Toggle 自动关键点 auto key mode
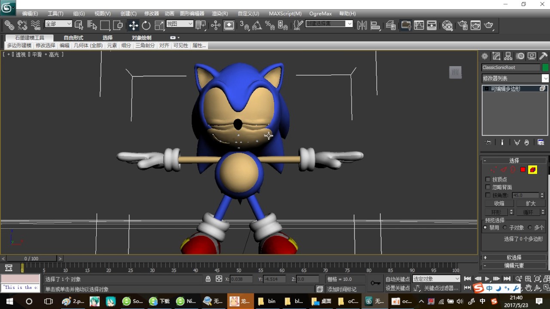 (x=397, y=279)
